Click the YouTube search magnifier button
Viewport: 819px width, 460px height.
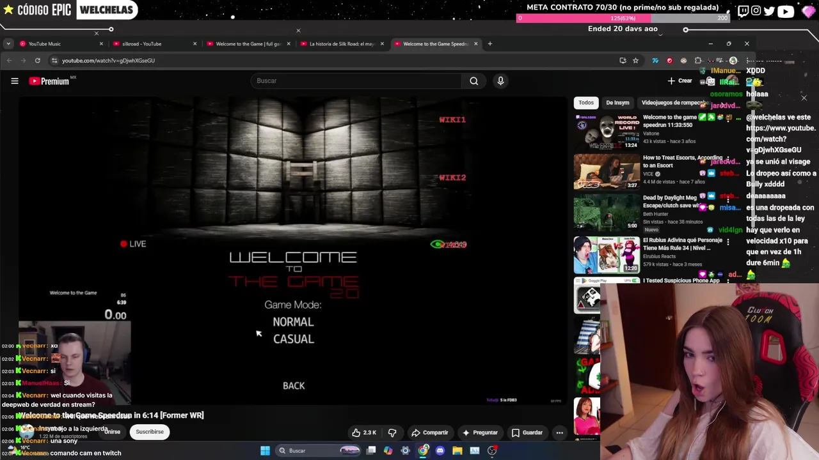pyautogui.click(x=473, y=81)
